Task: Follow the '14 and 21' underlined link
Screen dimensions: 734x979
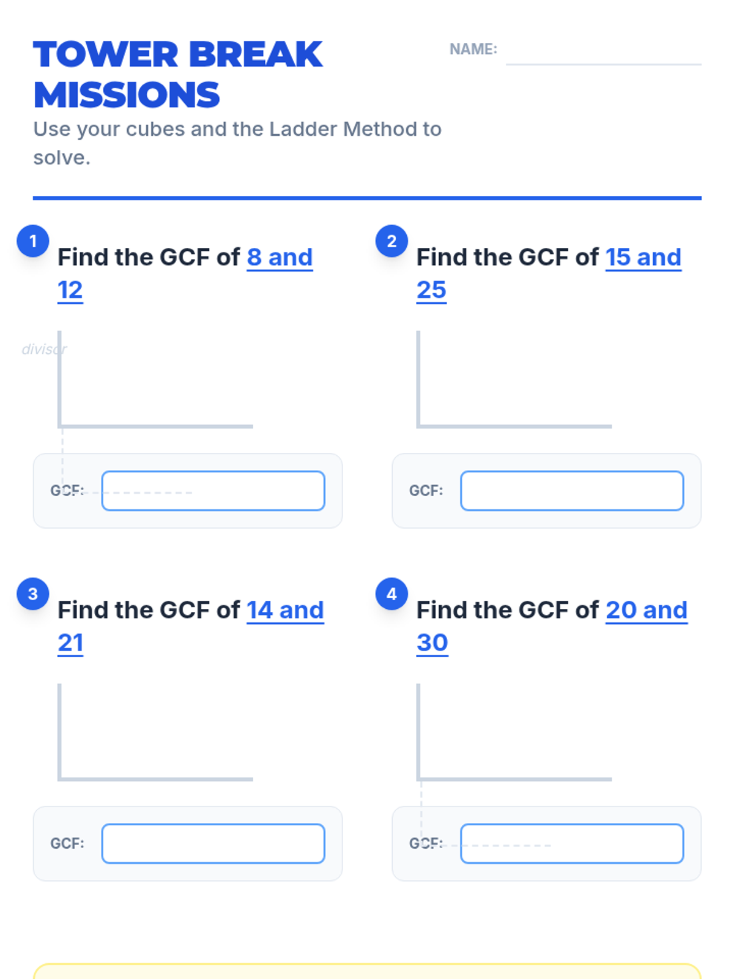Action: coord(191,626)
